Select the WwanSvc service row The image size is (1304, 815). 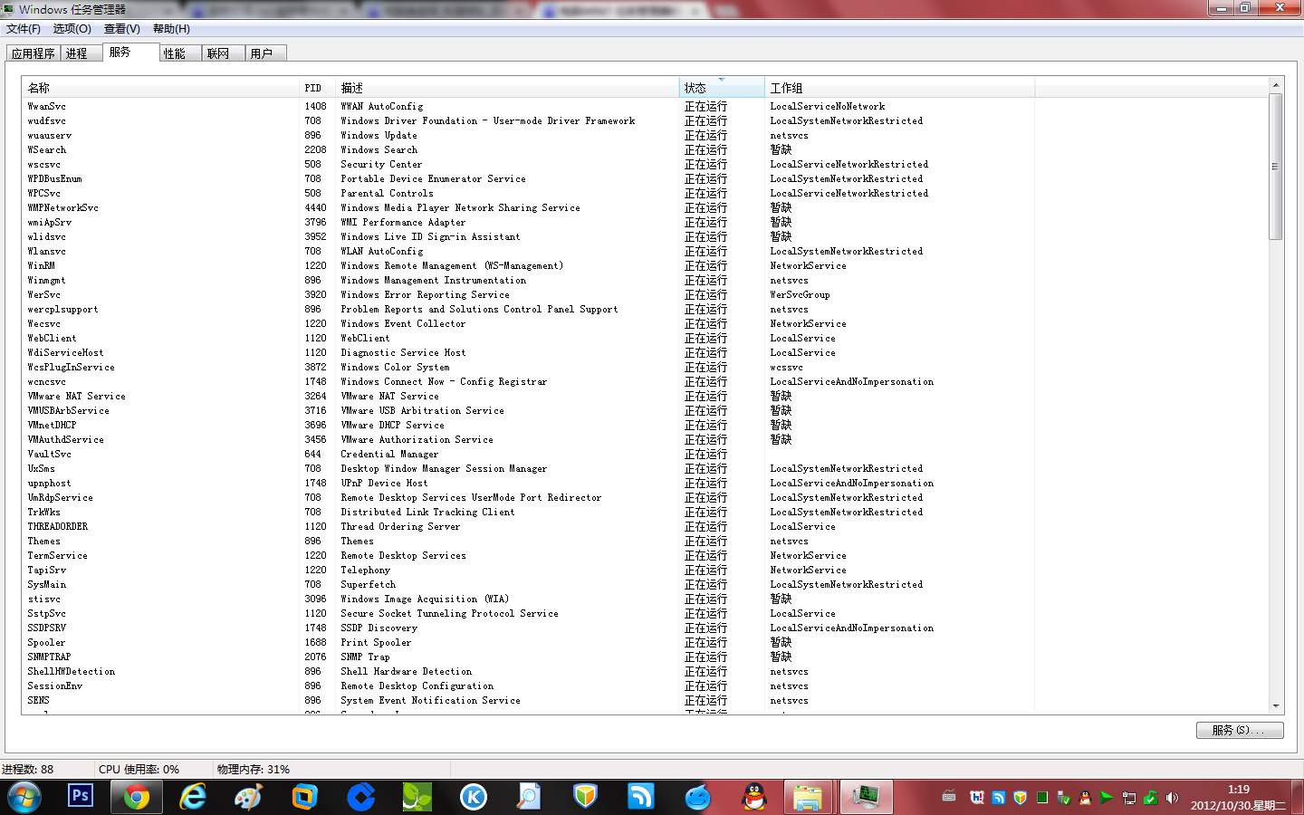click(528, 106)
